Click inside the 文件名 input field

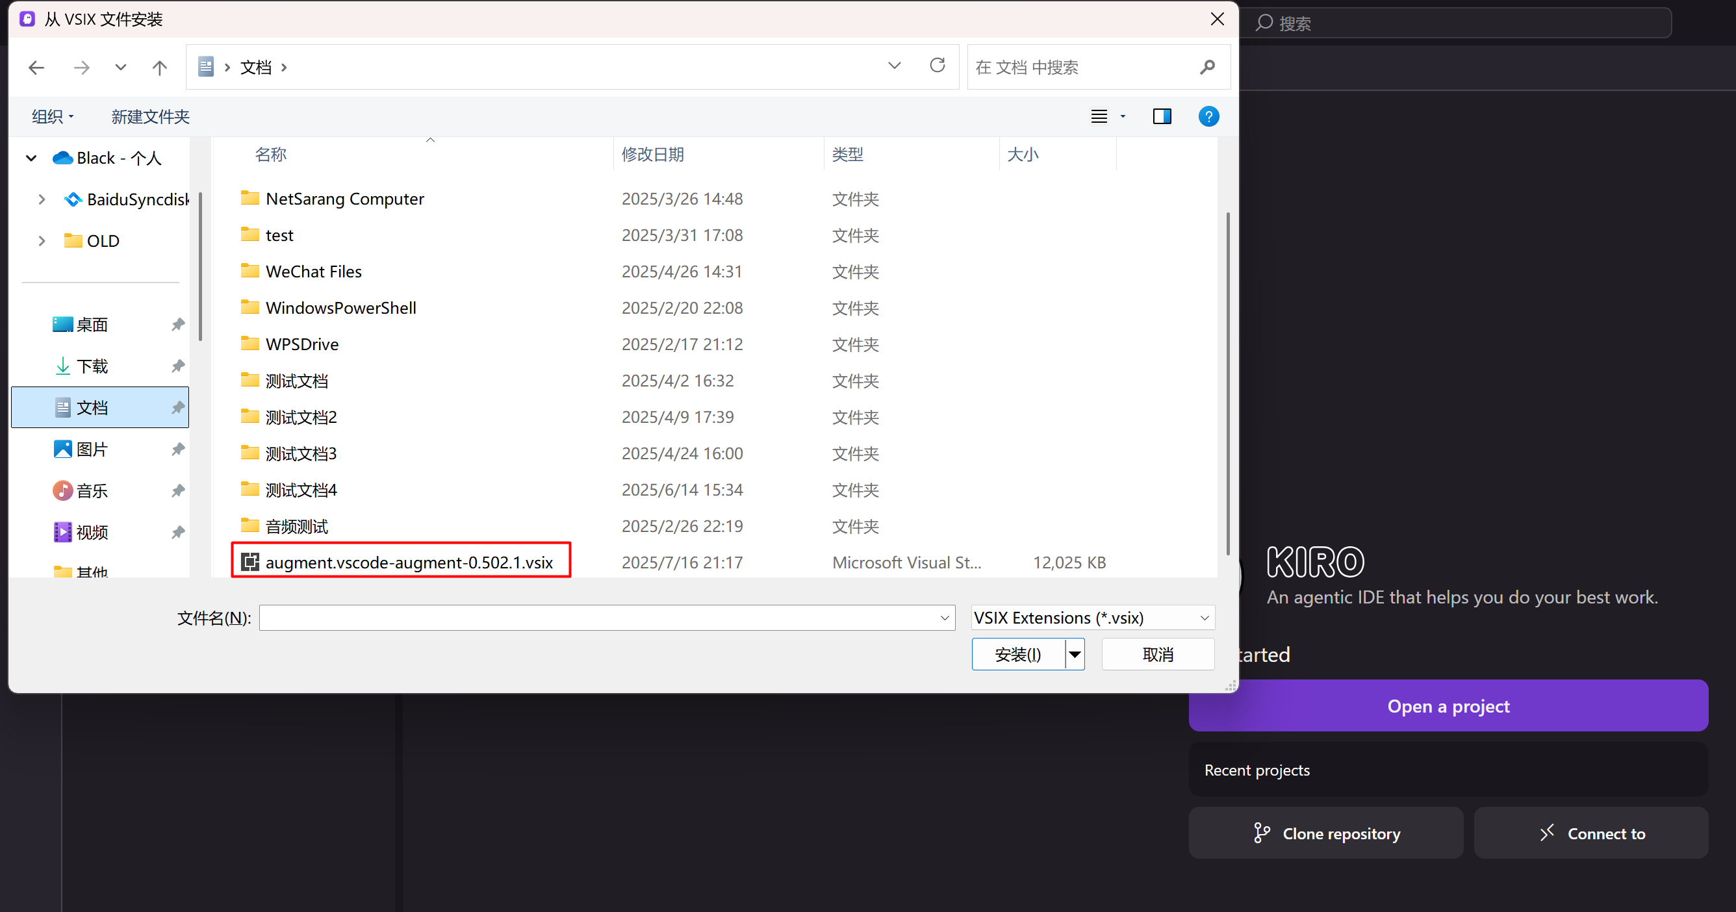[600, 617]
